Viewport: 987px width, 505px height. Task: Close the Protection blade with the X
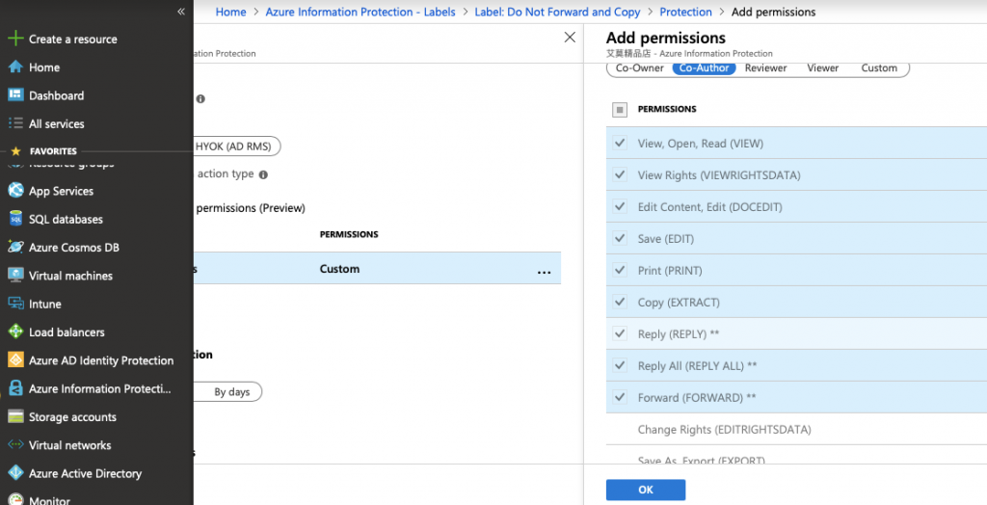[x=570, y=38]
